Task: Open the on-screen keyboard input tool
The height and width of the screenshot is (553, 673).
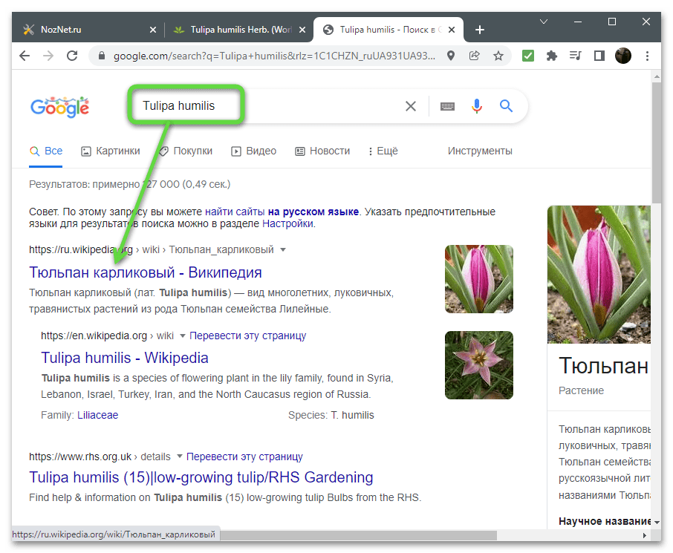Action: [447, 106]
